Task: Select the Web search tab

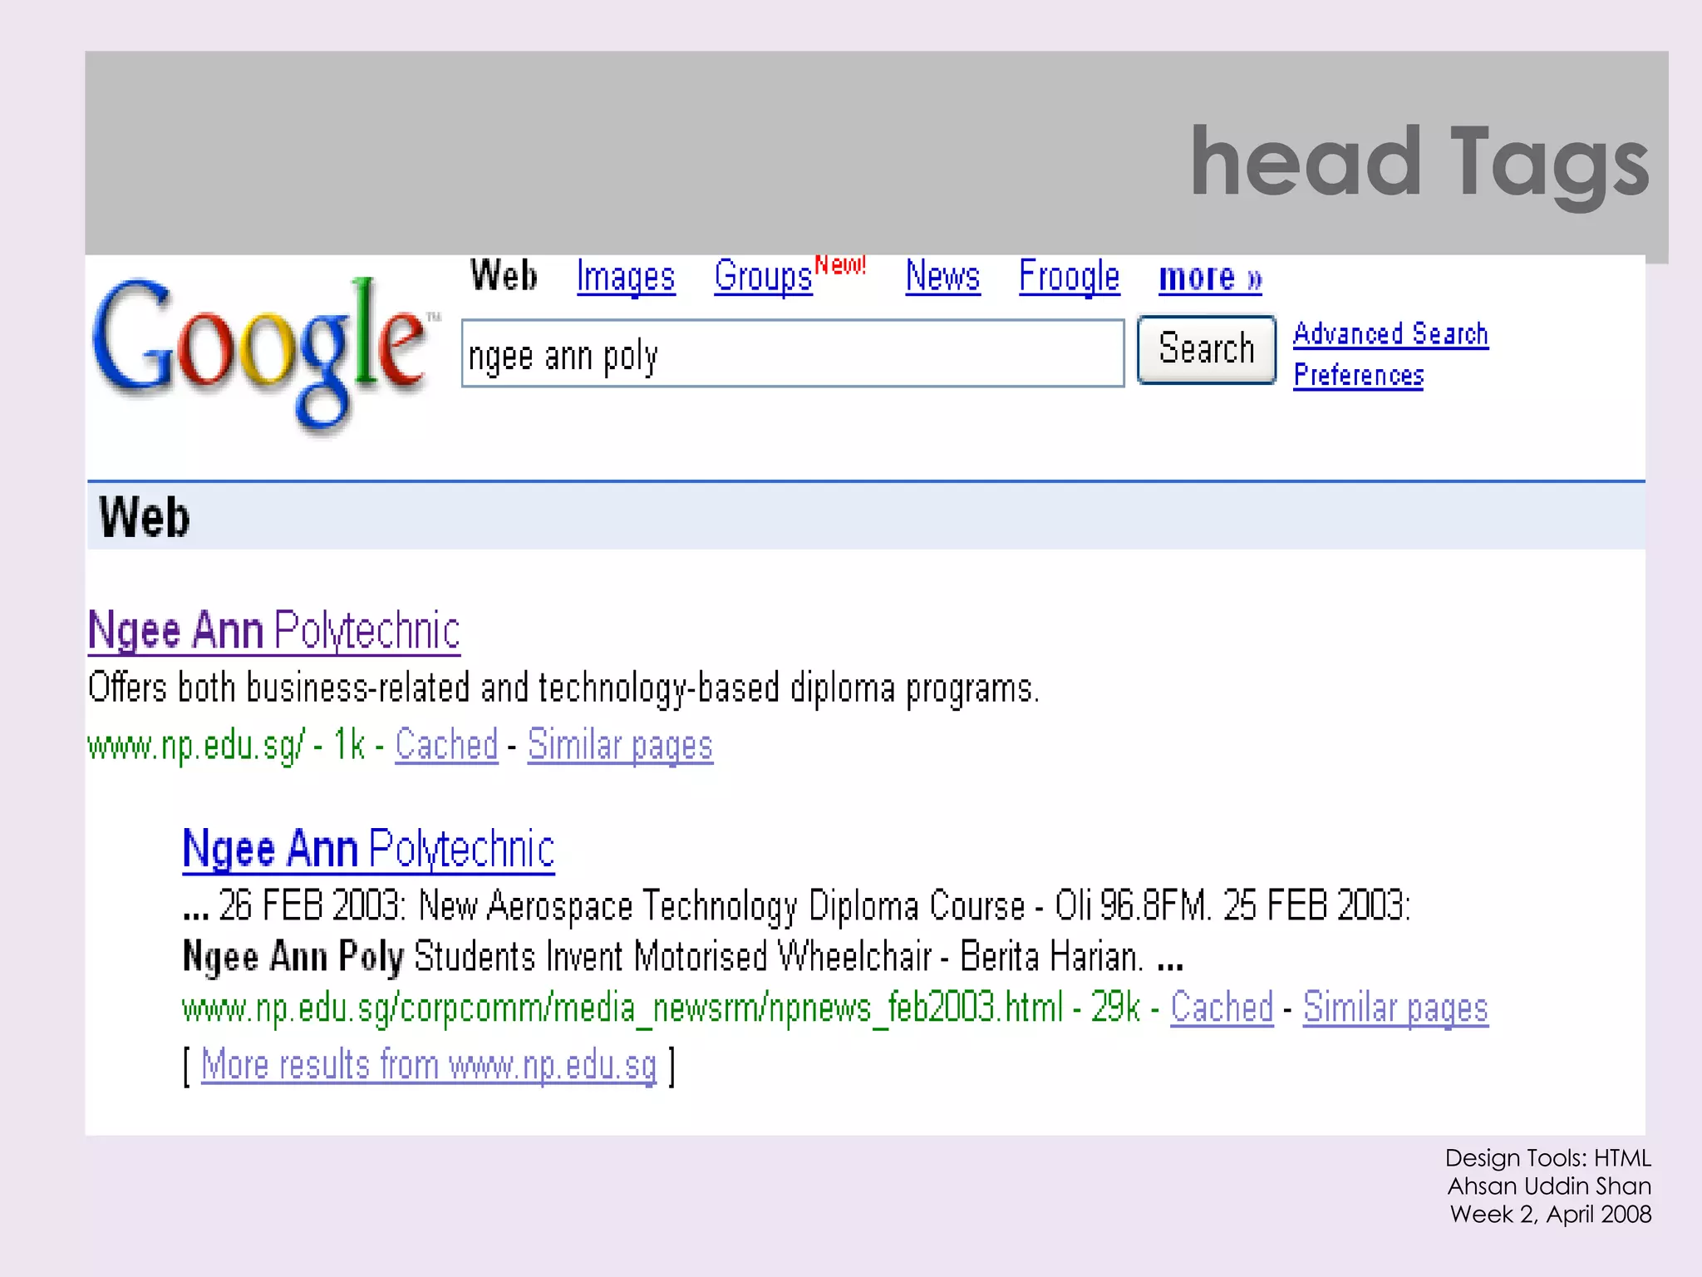Action: [504, 276]
